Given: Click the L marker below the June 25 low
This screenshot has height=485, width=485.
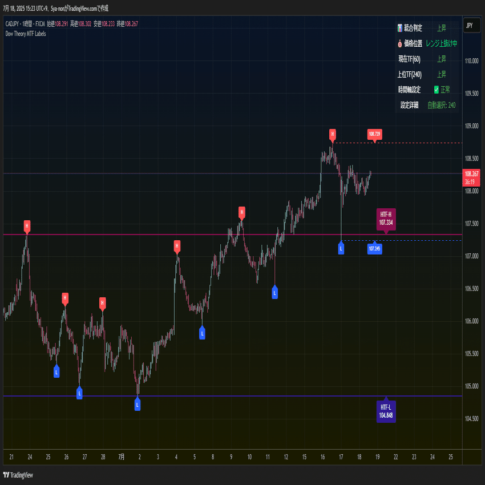Looking at the screenshot, I should tap(56, 372).
